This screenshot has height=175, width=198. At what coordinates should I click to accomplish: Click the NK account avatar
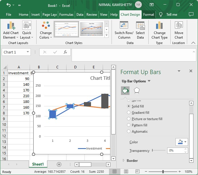[x=138, y=5]
